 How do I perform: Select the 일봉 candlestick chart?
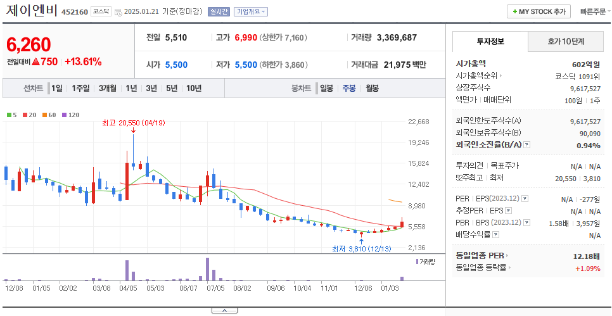coord(327,88)
